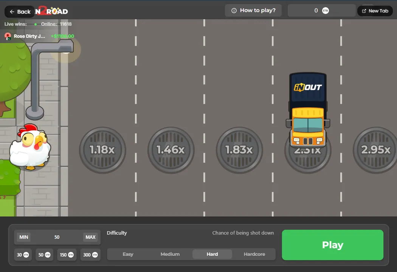Go back with the Back button
397x272 pixels.
click(x=20, y=12)
